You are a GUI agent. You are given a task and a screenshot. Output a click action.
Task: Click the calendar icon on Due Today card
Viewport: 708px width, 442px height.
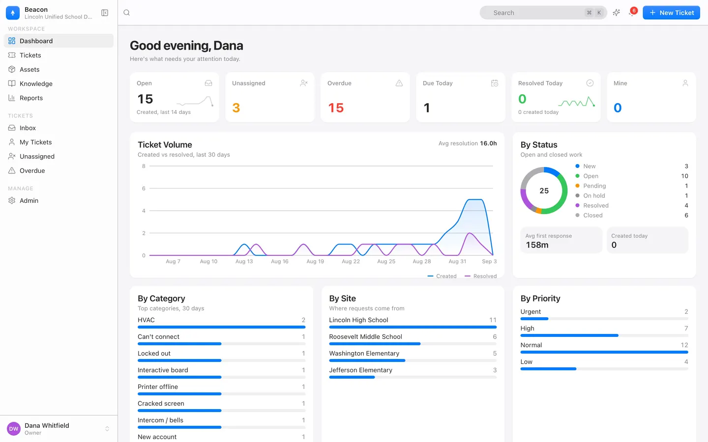click(495, 83)
